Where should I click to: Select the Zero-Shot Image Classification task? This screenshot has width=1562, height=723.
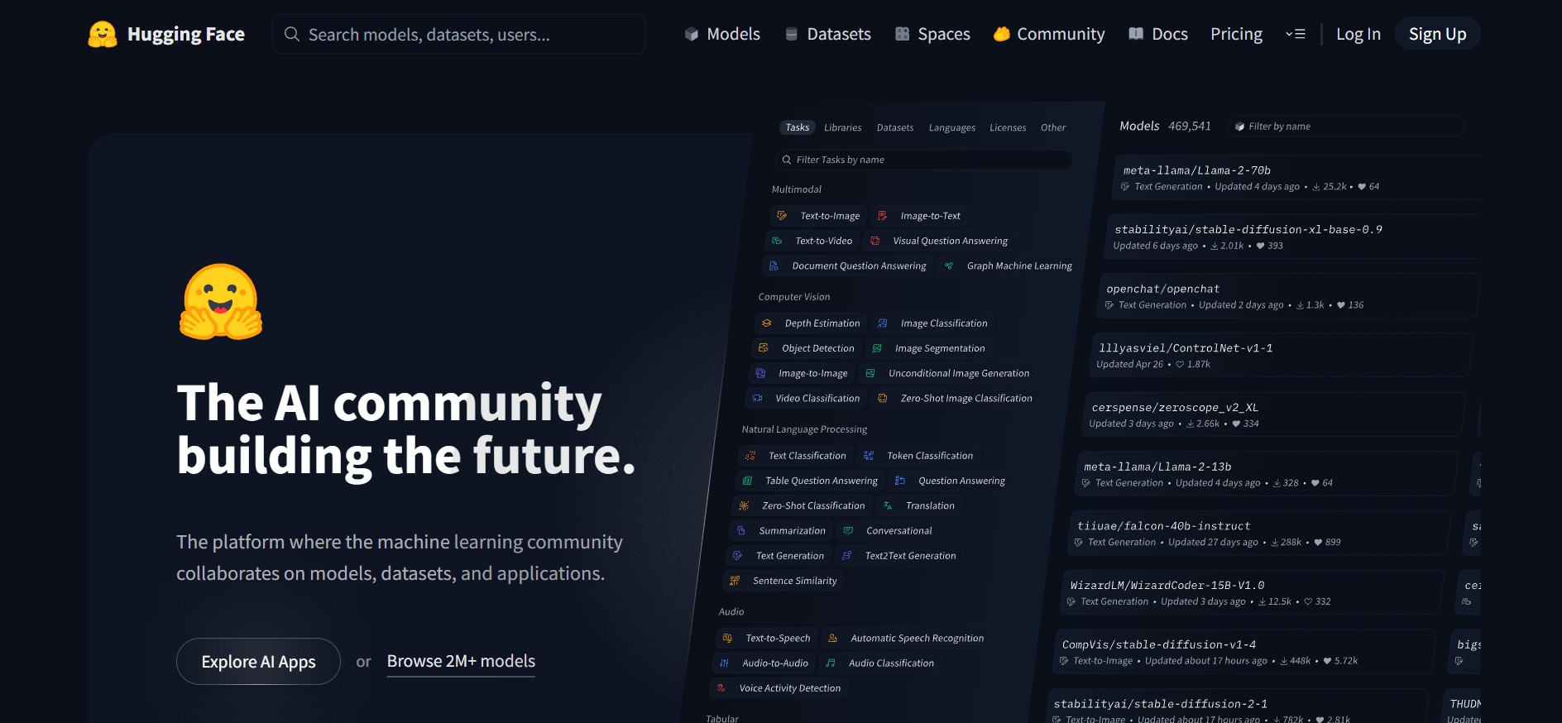(955, 398)
